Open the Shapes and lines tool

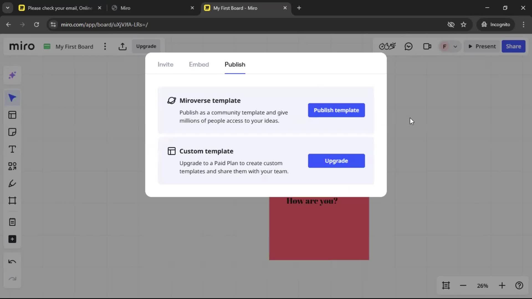[12, 166]
